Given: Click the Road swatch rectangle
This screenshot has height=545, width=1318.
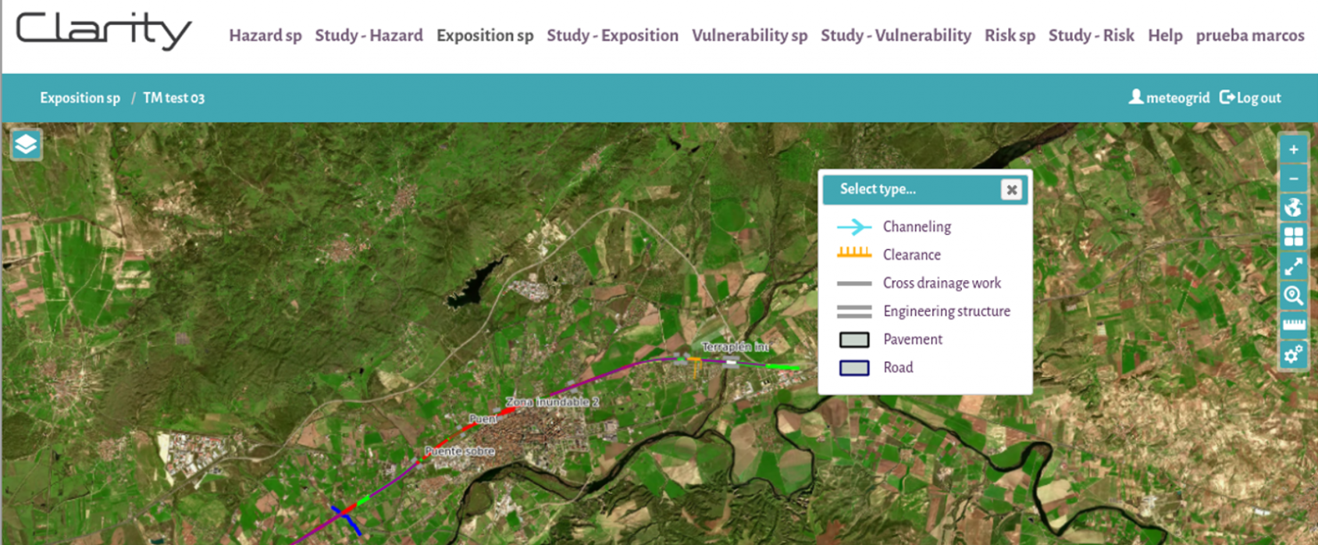Looking at the screenshot, I should [854, 368].
